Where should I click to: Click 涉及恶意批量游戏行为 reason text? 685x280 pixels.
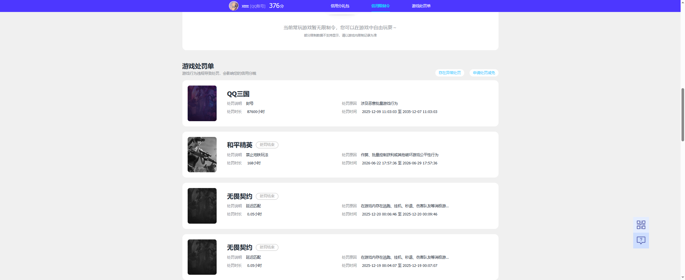379,103
